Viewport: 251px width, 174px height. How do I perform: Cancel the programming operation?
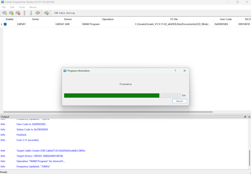point(179,101)
